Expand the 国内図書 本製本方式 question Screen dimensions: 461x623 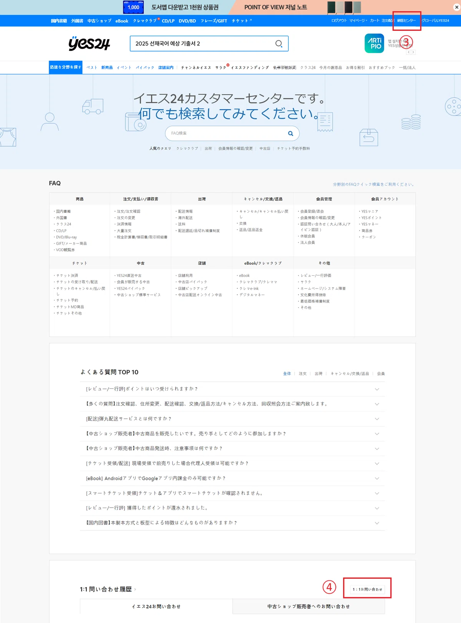pos(232,523)
